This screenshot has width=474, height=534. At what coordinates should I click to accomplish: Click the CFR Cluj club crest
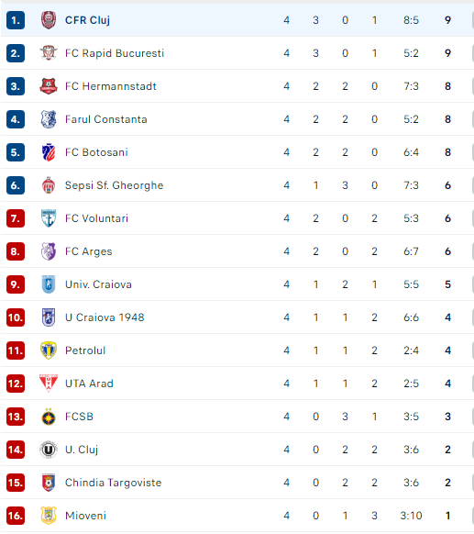pos(49,20)
